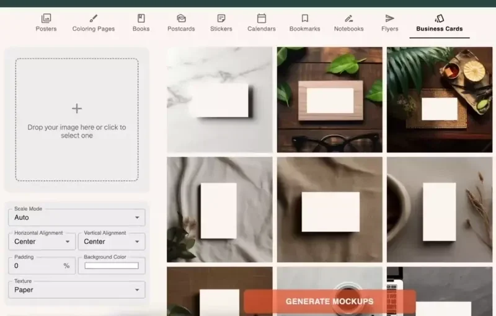The height and width of the screenshot is (316, 496).
Task: Expand the Vertical Alignment dropdown
Action: coord(112,242)
